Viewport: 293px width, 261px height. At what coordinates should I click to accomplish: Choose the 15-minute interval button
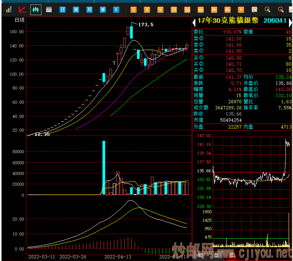coord(174,10)
